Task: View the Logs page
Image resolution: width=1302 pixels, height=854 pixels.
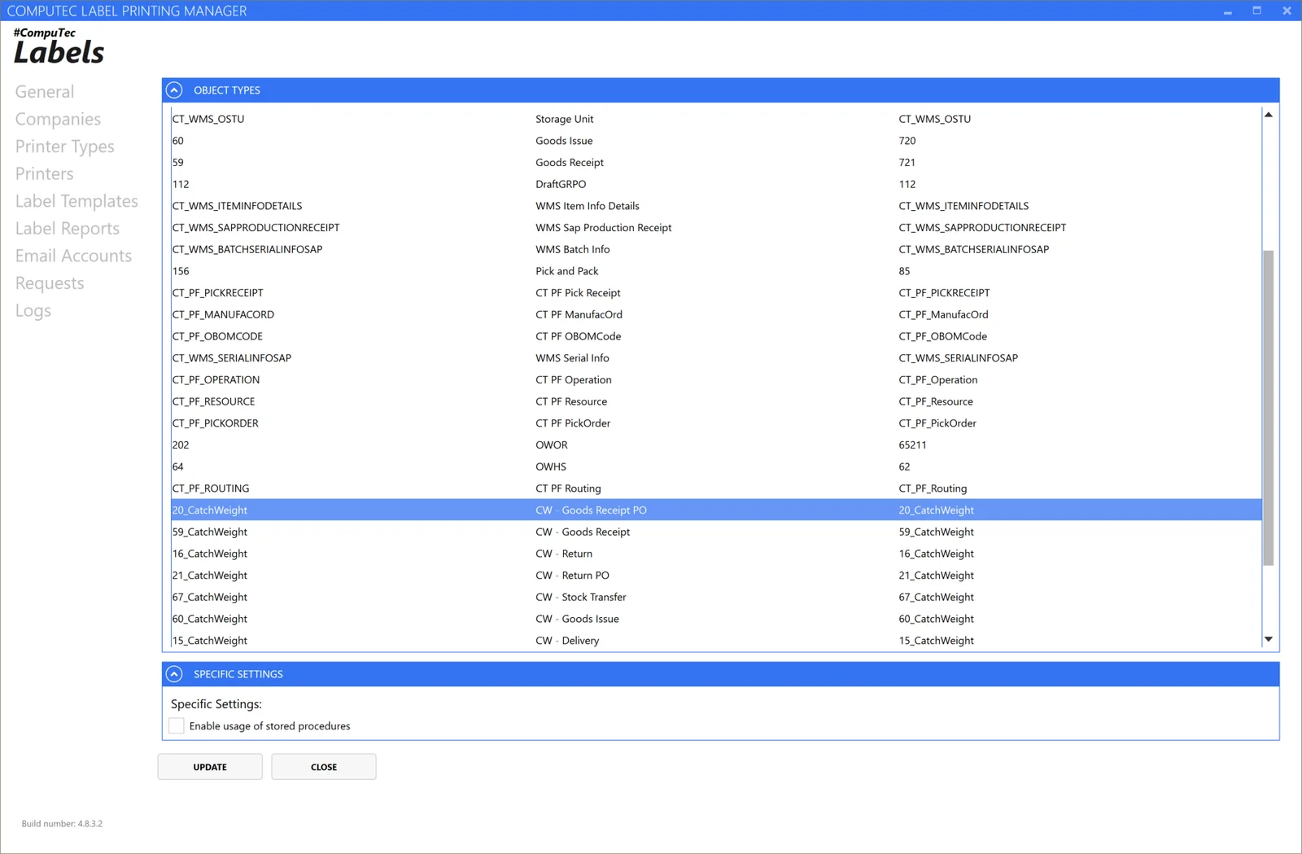Action: coord(33,311)
